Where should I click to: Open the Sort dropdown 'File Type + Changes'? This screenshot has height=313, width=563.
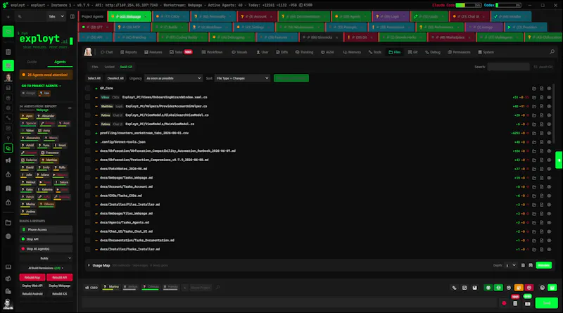242,78
